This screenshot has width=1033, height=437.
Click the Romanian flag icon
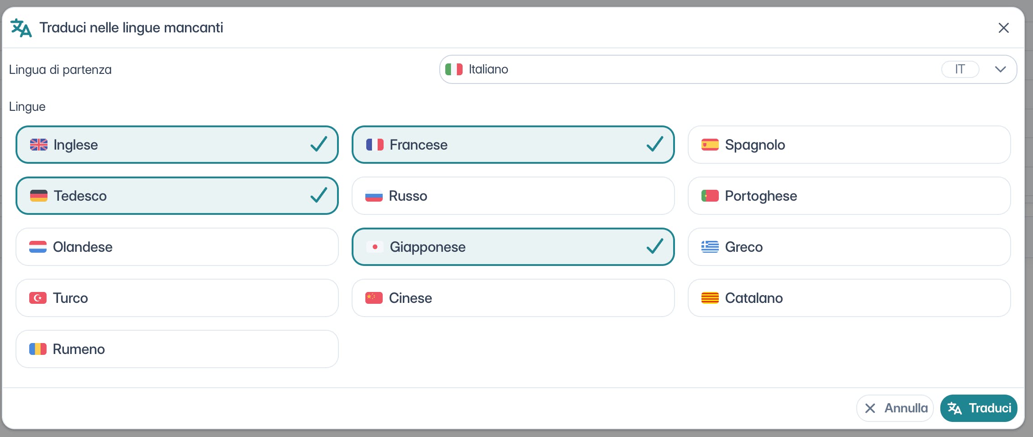[x=38, y=349]
